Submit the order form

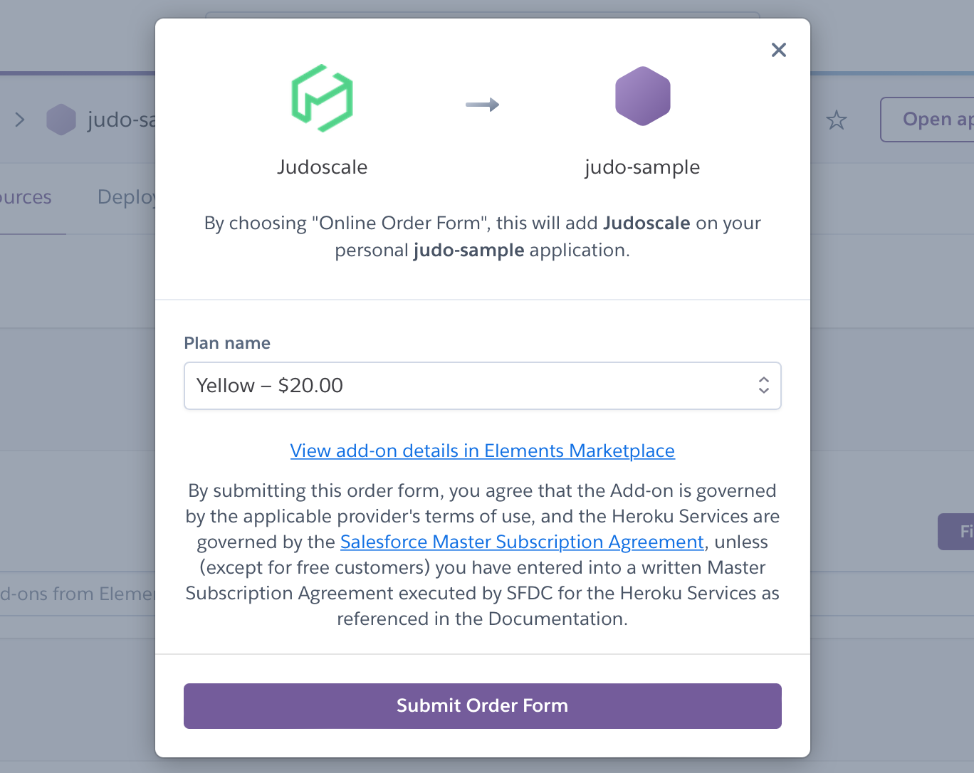[x=482, y=705]
